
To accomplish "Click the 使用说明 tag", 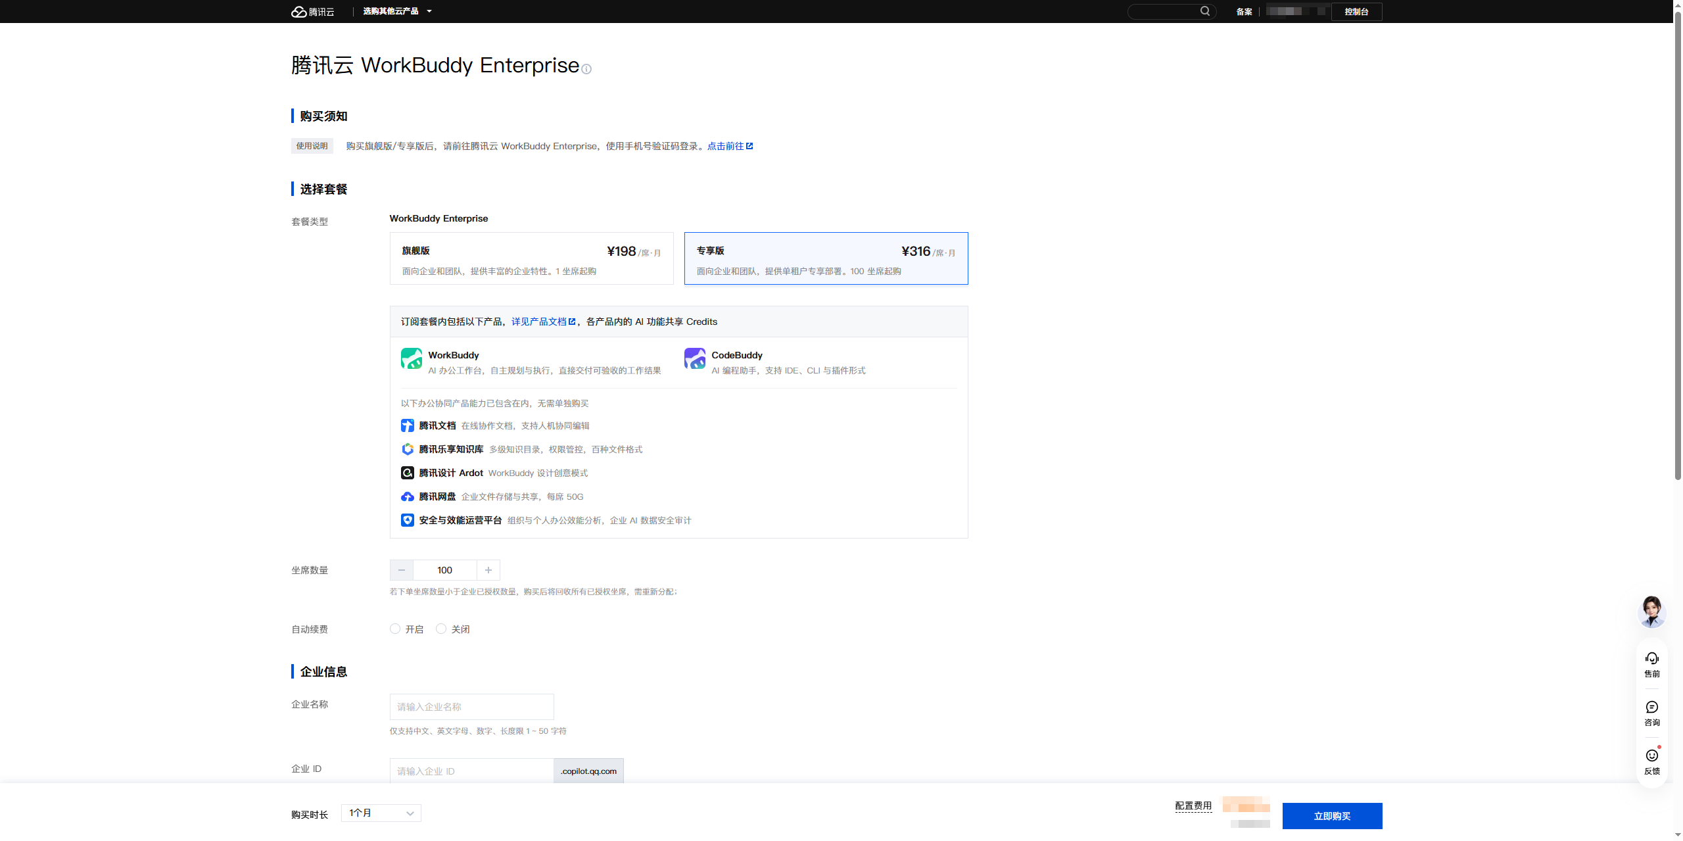I will [x=312, y=146].
